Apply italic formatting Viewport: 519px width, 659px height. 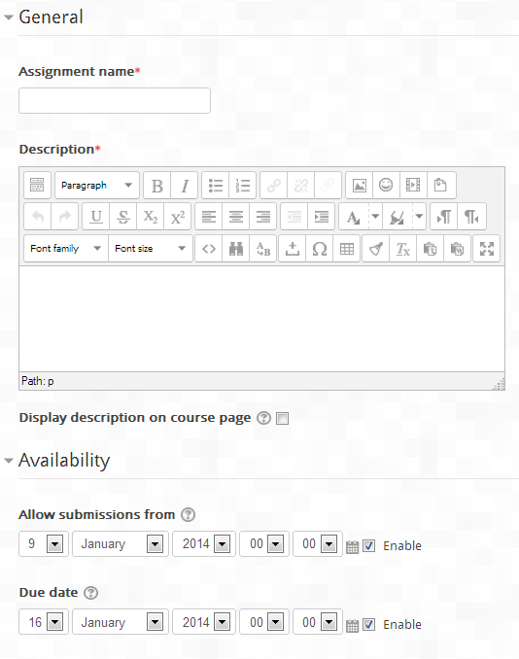184,186
